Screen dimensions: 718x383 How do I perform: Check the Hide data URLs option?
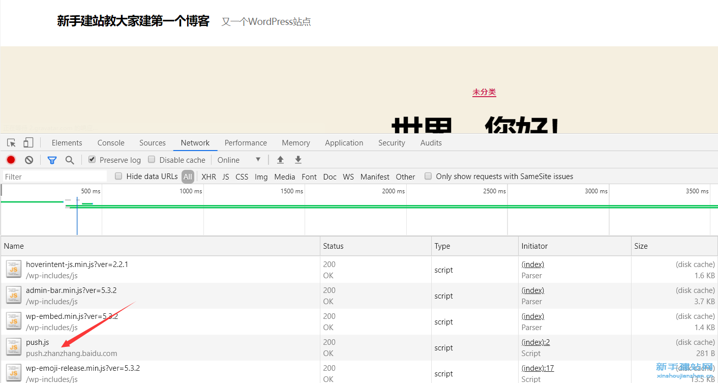118,176
